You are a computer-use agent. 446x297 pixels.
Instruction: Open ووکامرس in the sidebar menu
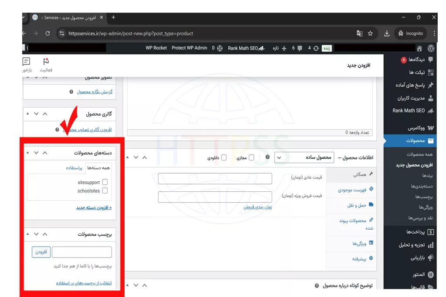[x=412, y=128]
